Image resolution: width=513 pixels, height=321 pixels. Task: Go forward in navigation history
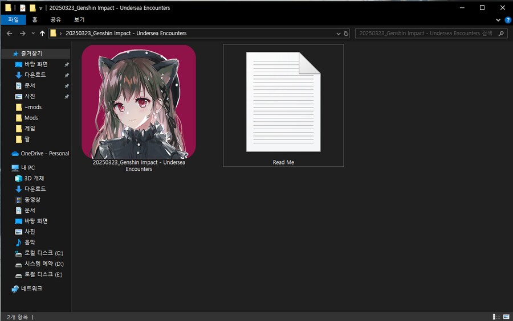pyautogui.click(x=22, y=34)
